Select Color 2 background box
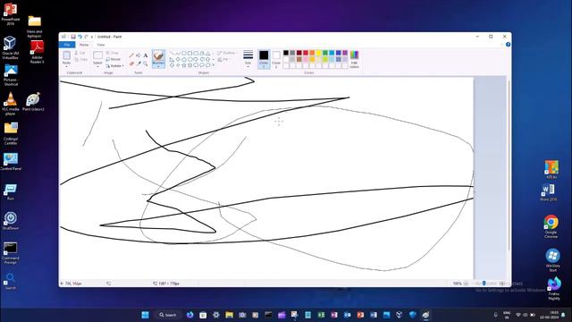This screenshot has width=572, height=322. 276,60
